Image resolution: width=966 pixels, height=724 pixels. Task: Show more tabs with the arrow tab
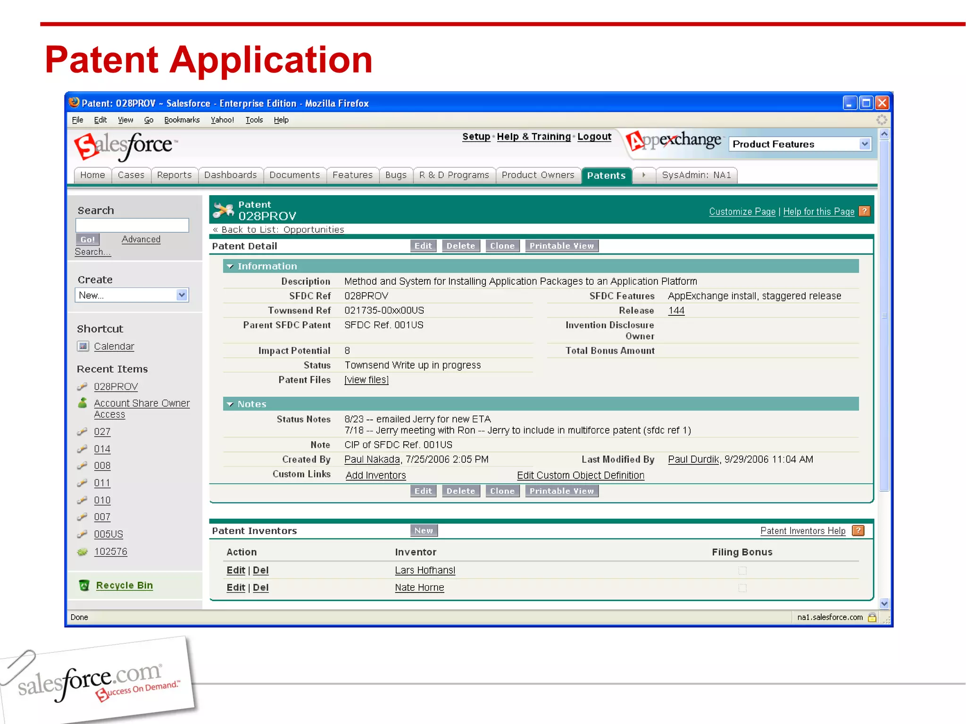[644, 175]
